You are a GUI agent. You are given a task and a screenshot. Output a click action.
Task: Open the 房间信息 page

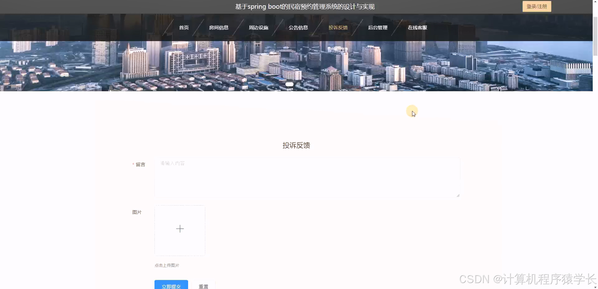coord(219,27)
